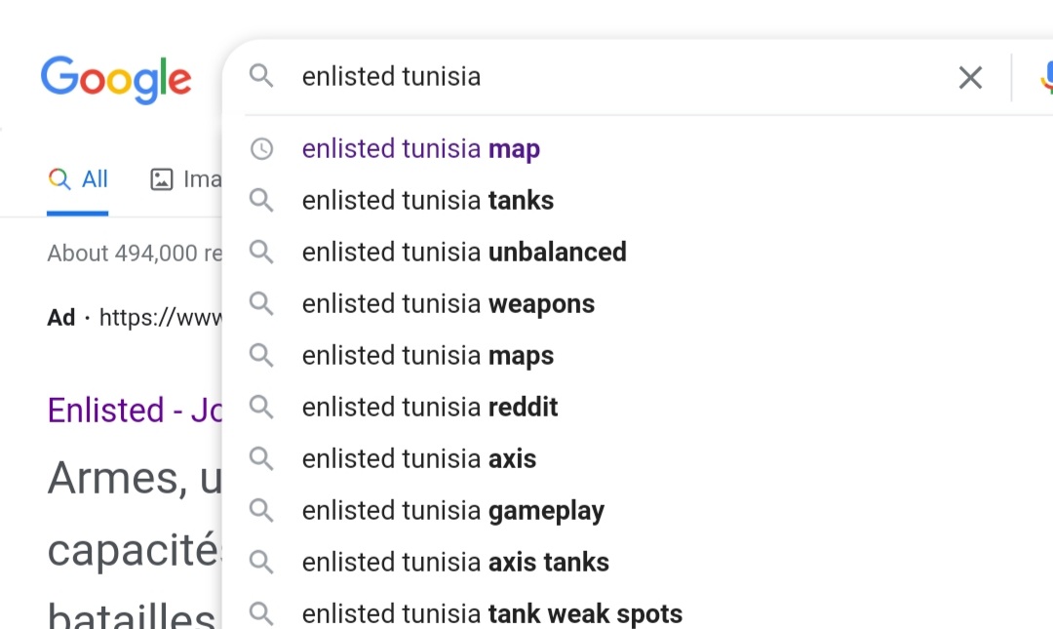The height and width of the screenshot is (629, 1053).
Task: Click the clock history icon beside map suggestion
Action: 261,148
